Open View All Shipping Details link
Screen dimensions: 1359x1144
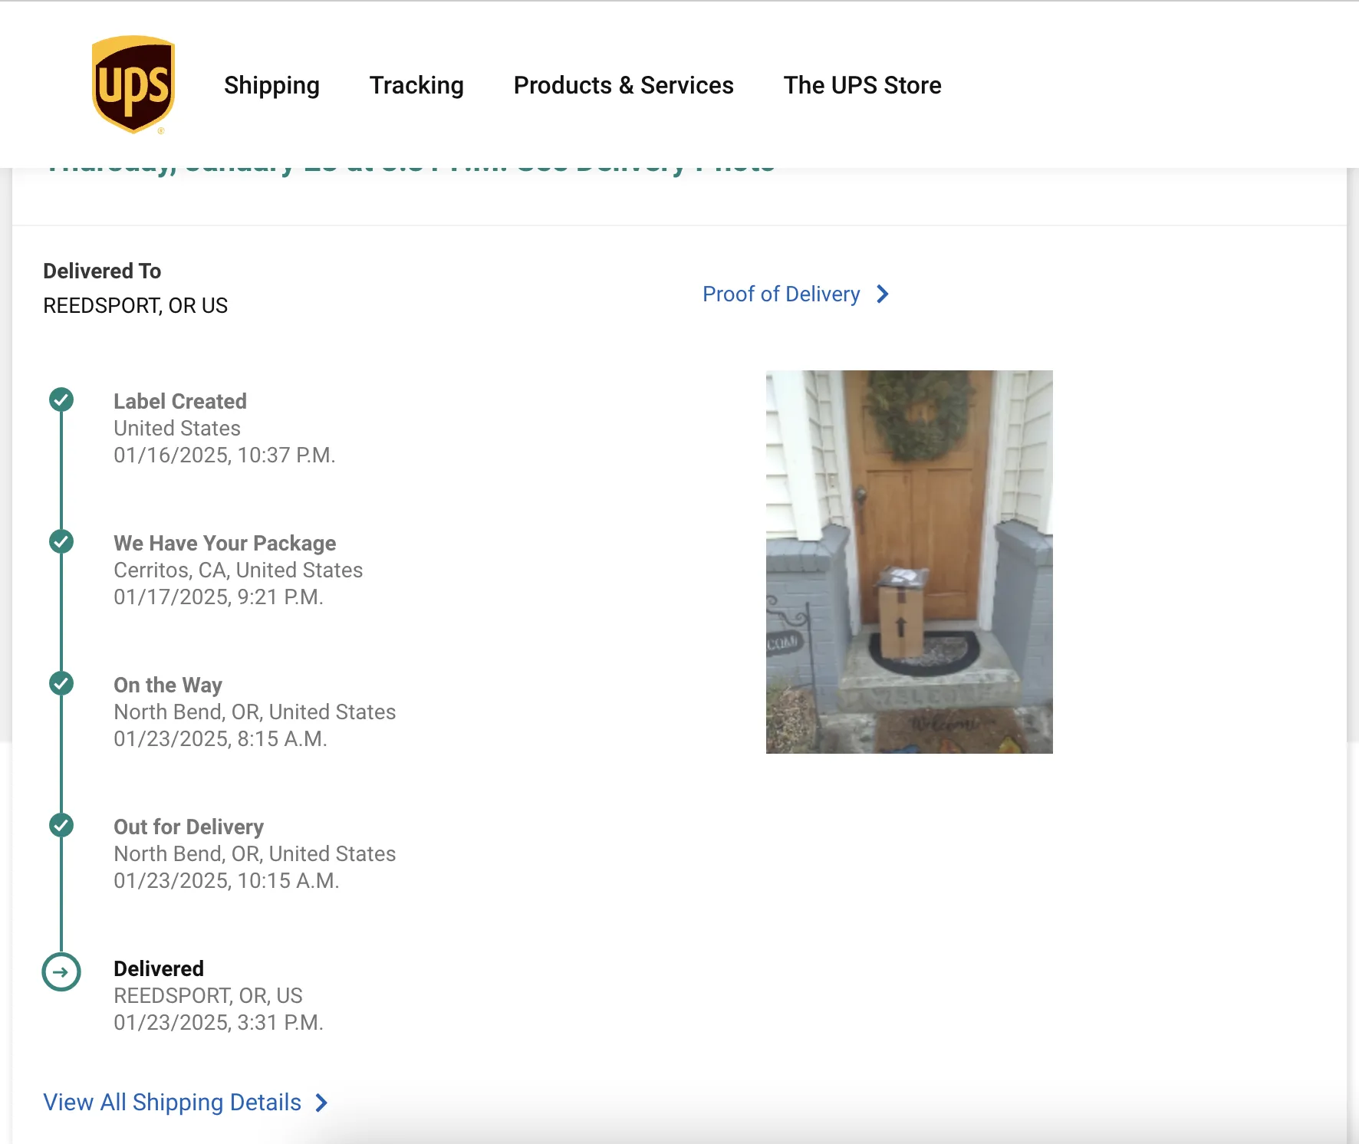tap(173, 1103)
